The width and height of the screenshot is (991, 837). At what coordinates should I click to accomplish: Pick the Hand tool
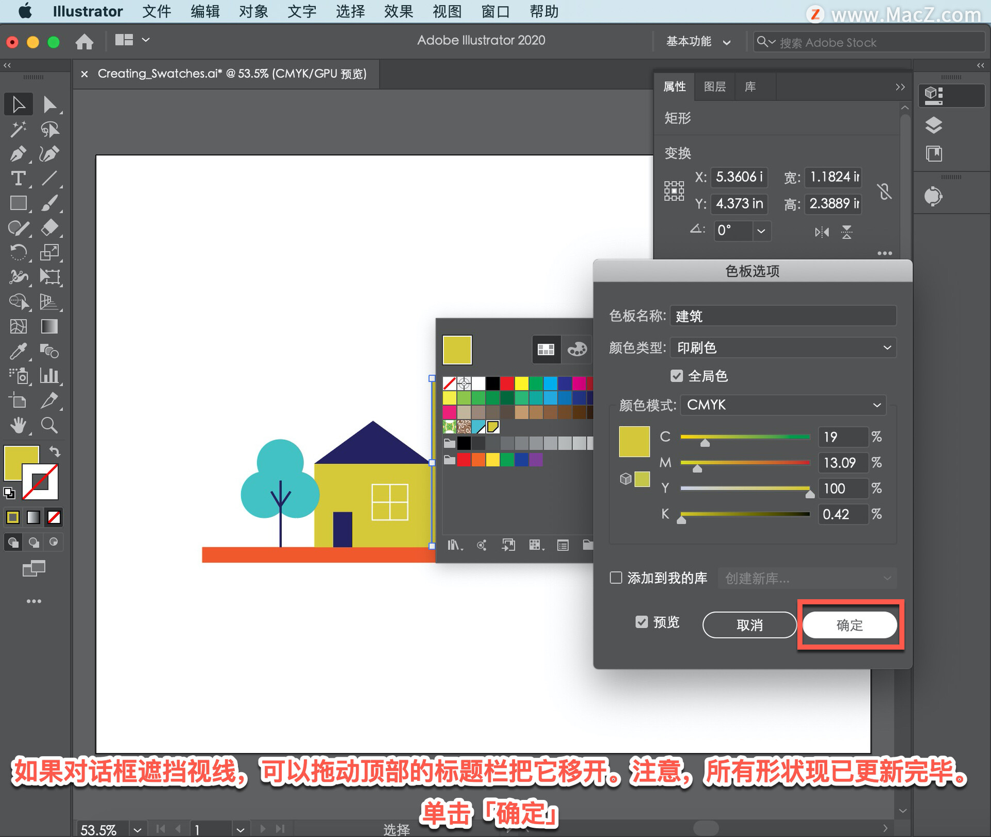18,425
